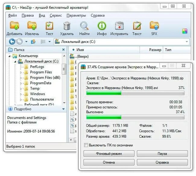This screenshot has height=176, width=196.
Task: Enable Выключить ПК по окончании checkbox
Action: click(x=86, y=145)
